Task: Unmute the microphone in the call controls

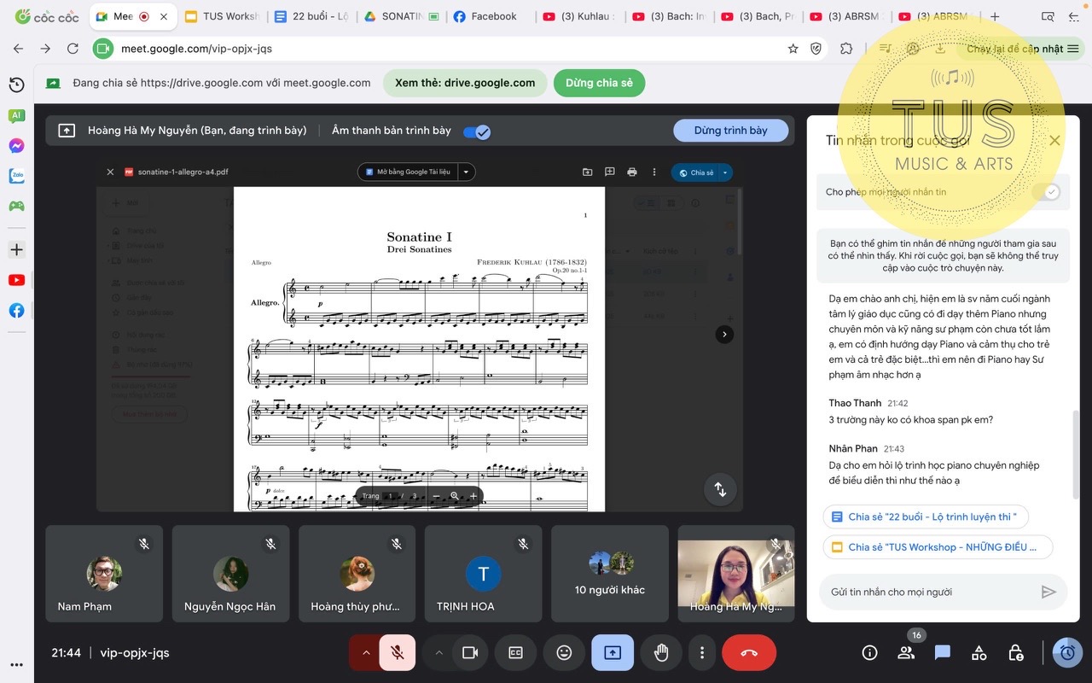Action: click(398, 652)
